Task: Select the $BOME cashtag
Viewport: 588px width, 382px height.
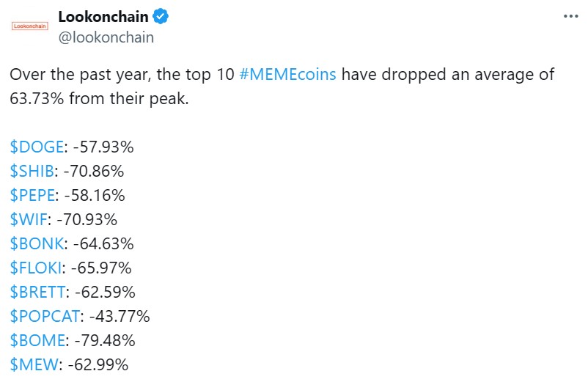Action: 37,340
